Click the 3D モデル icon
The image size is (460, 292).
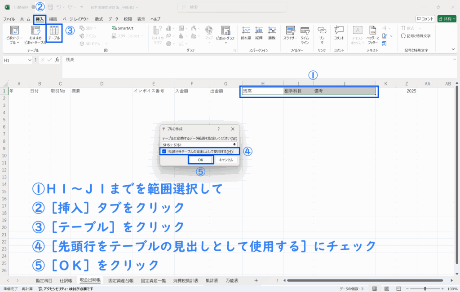82,44
